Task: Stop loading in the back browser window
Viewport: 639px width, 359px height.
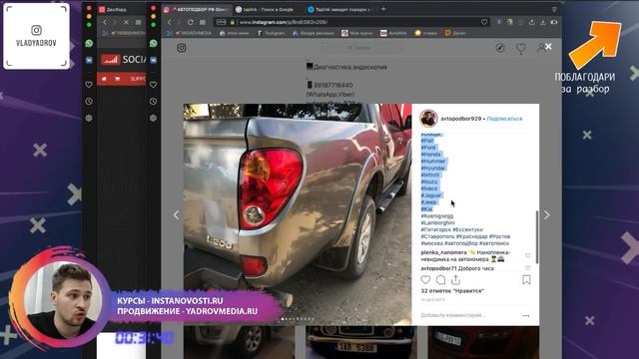Action: 126,22
